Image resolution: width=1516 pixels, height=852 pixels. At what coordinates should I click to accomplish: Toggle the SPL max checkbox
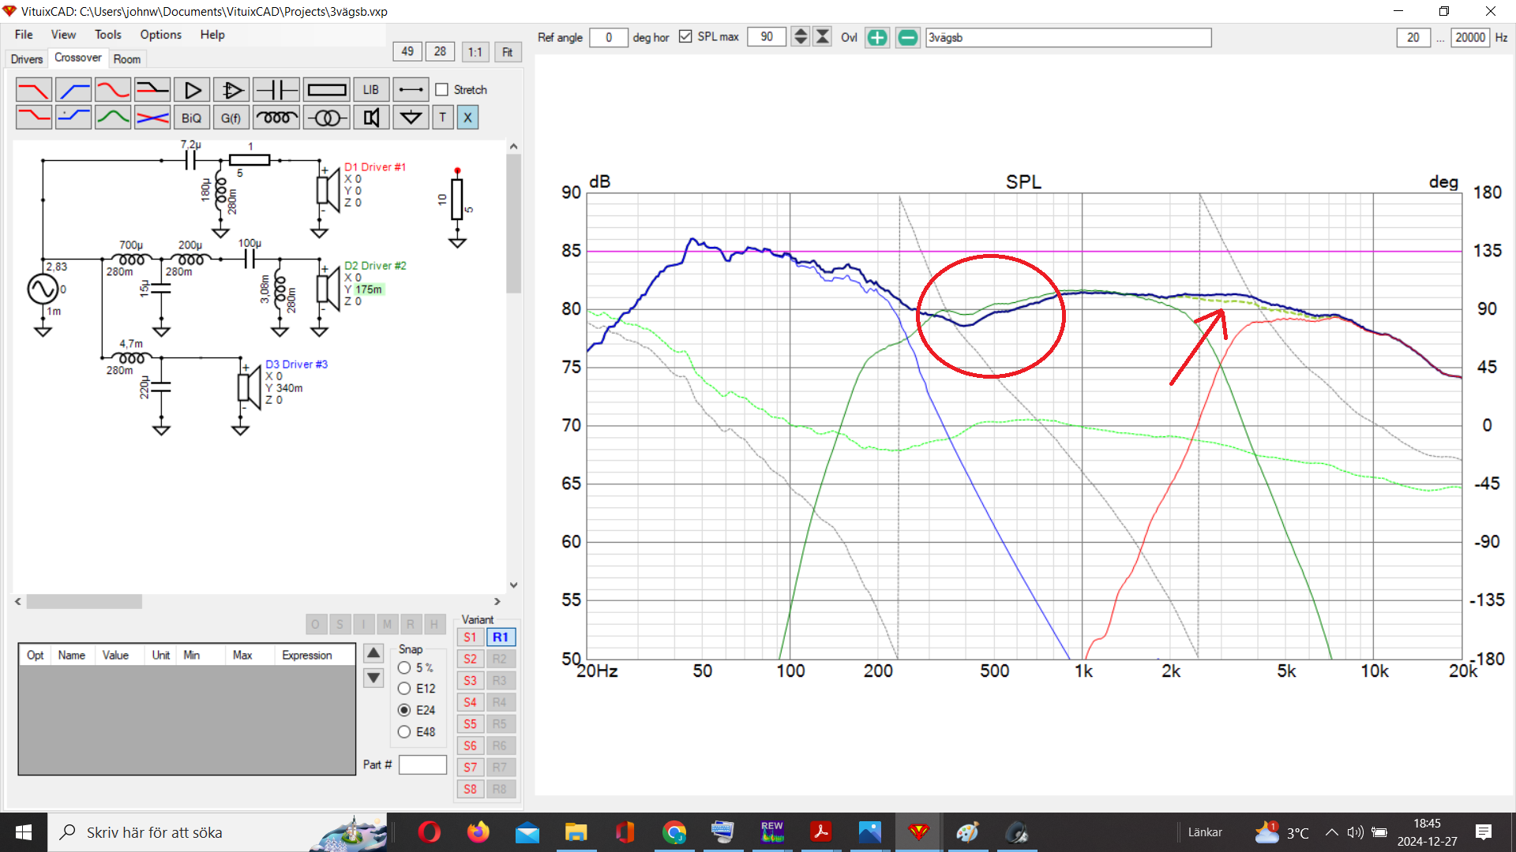(x=685, y=36)
